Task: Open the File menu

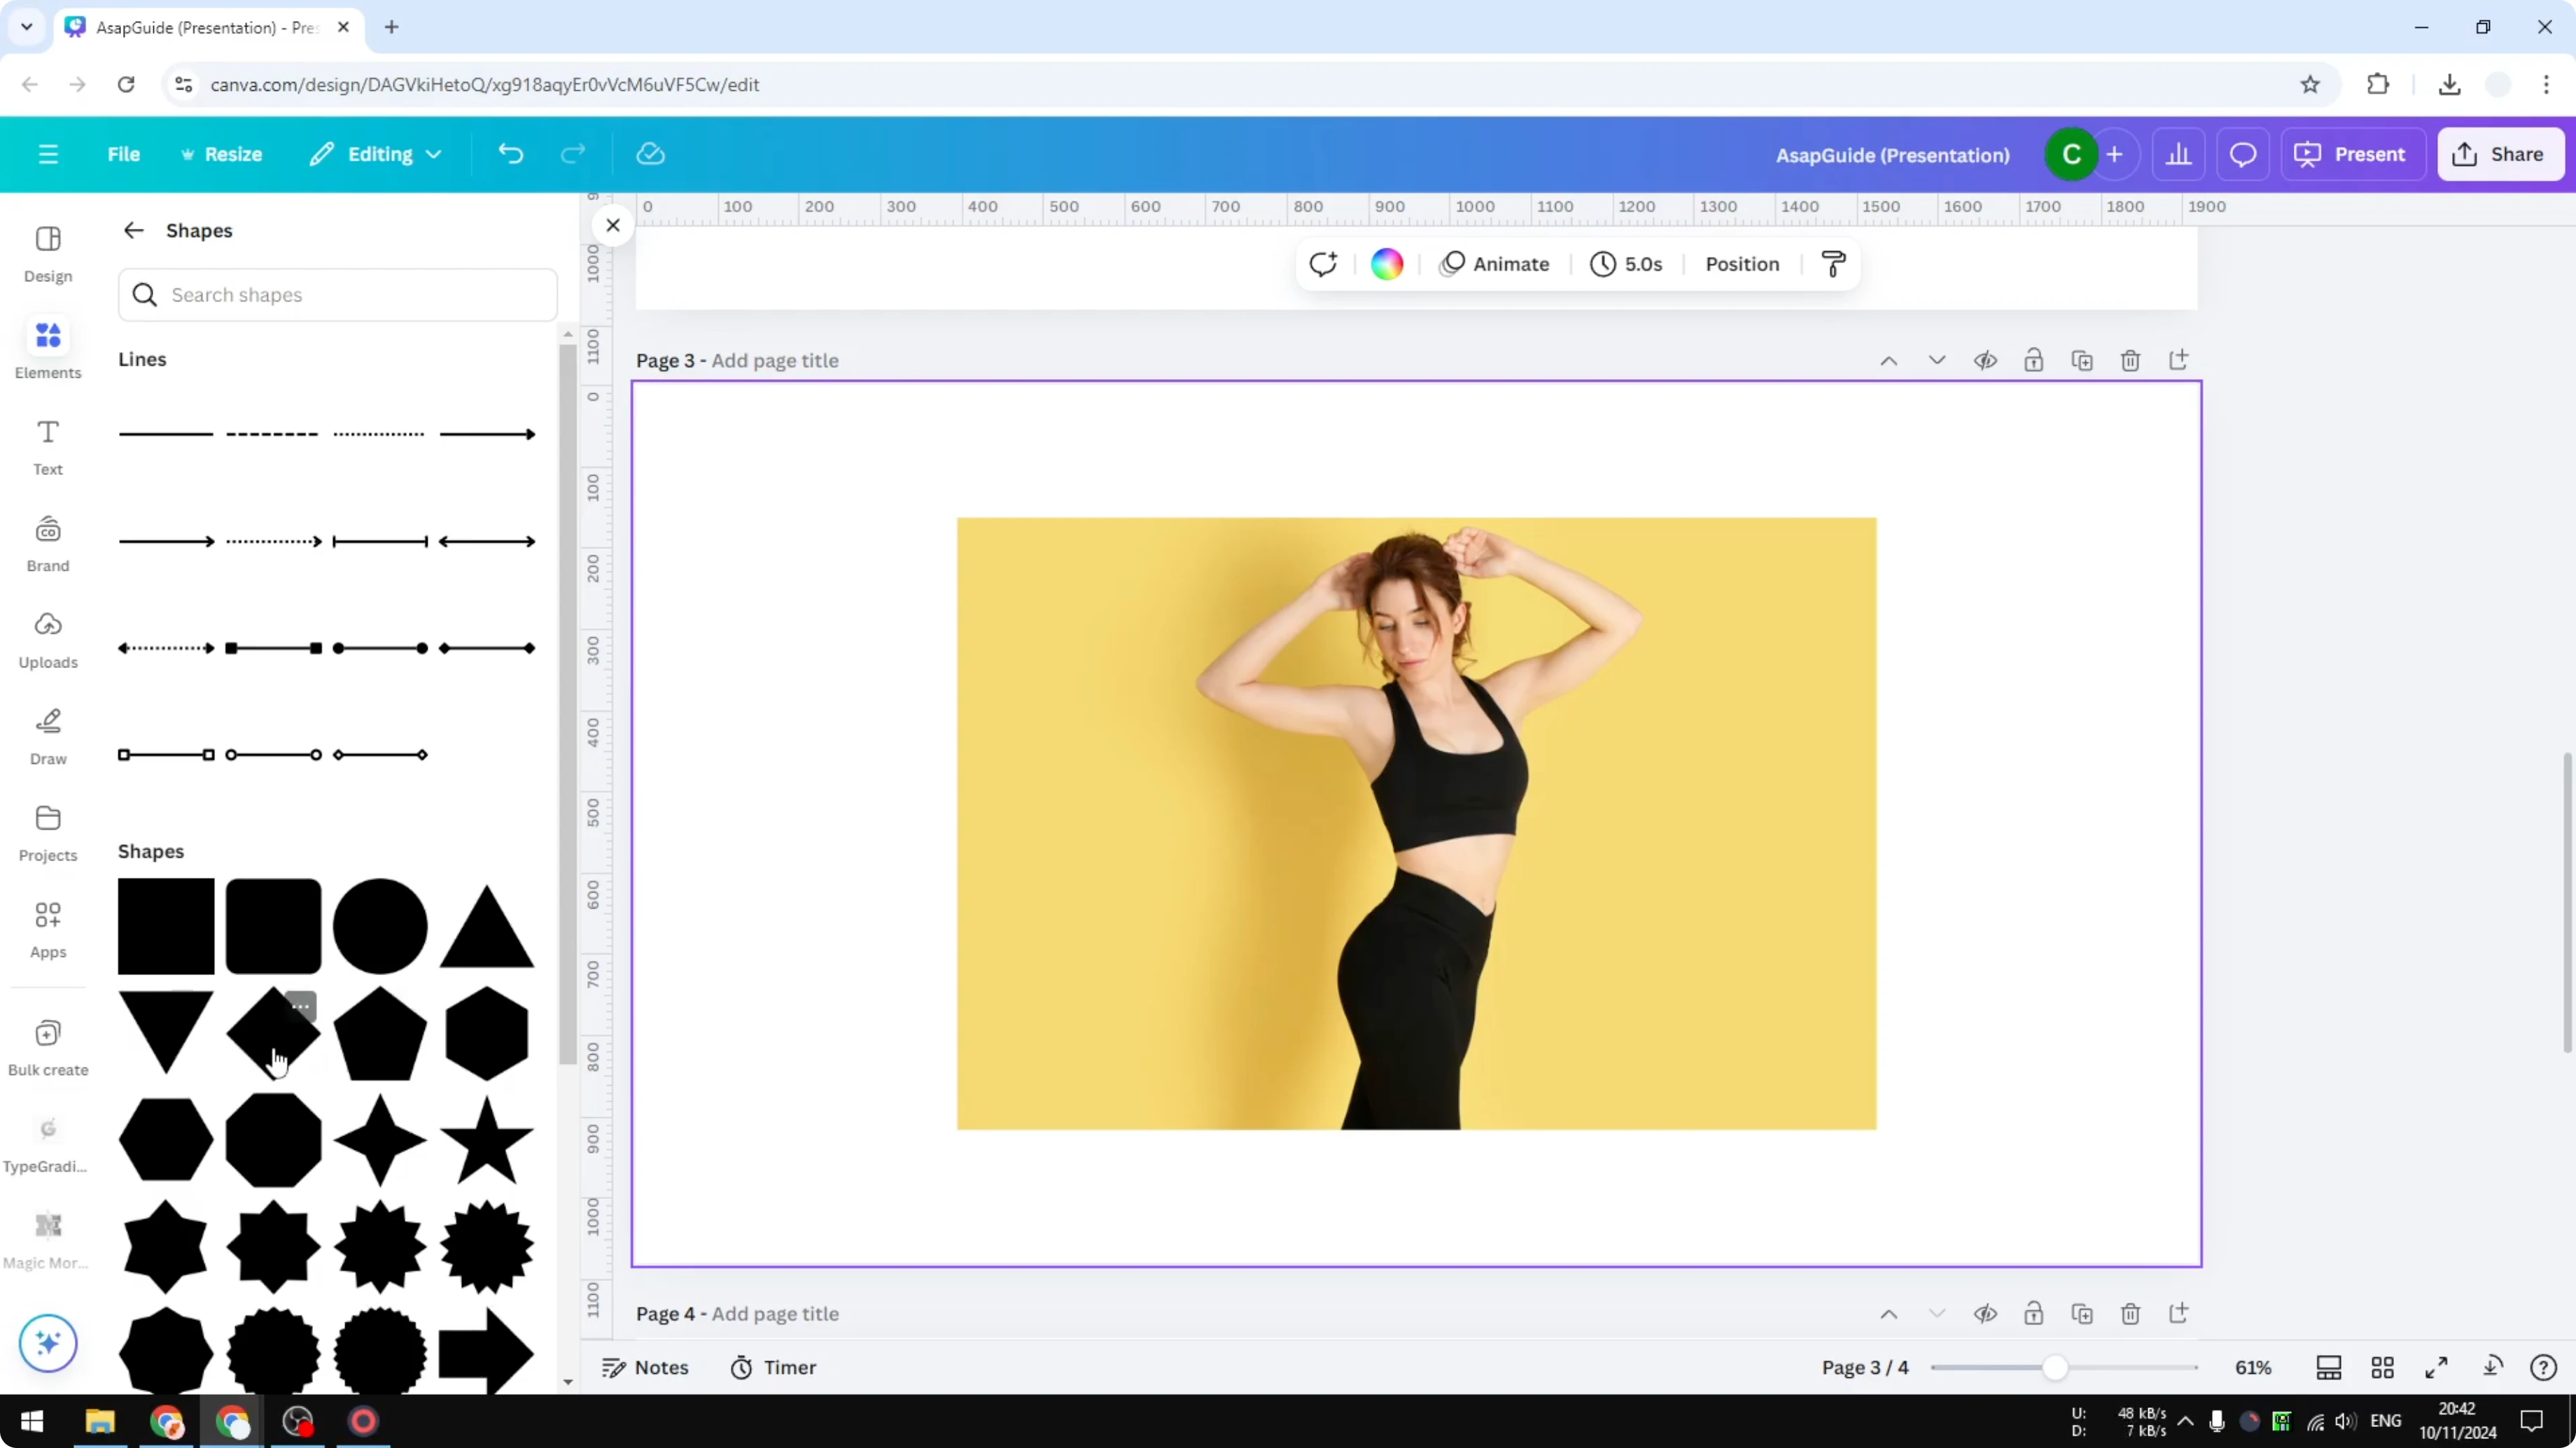Action: pyautogui.click(x=124, y=154)
